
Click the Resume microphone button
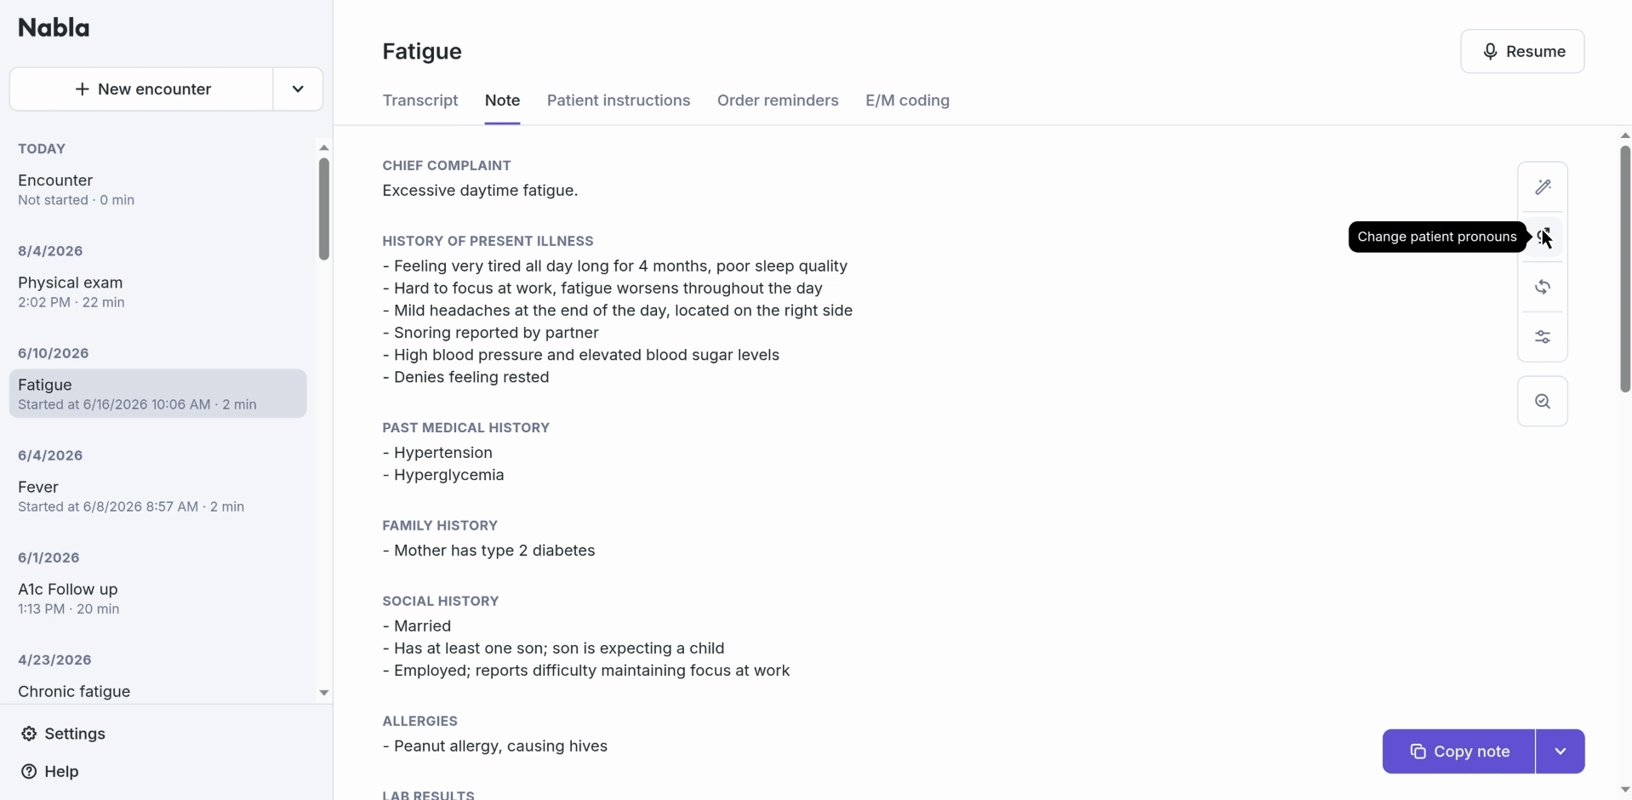[1521, 51]
